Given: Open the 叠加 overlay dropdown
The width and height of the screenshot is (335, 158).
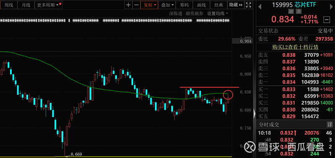Looking at the screenshot, I should pos(167,5).
